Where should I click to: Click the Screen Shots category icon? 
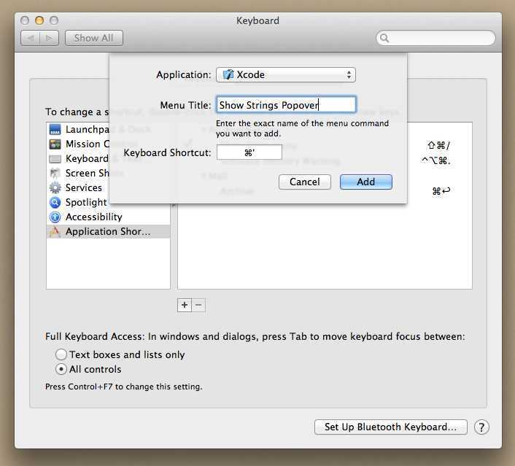(55, 173)
